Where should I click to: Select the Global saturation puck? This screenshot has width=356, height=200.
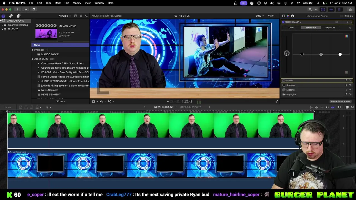coord(287,54)
